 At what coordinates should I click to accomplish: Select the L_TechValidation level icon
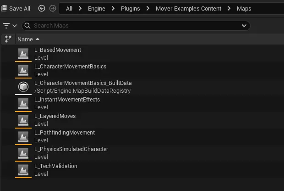[x=23, y=170]
